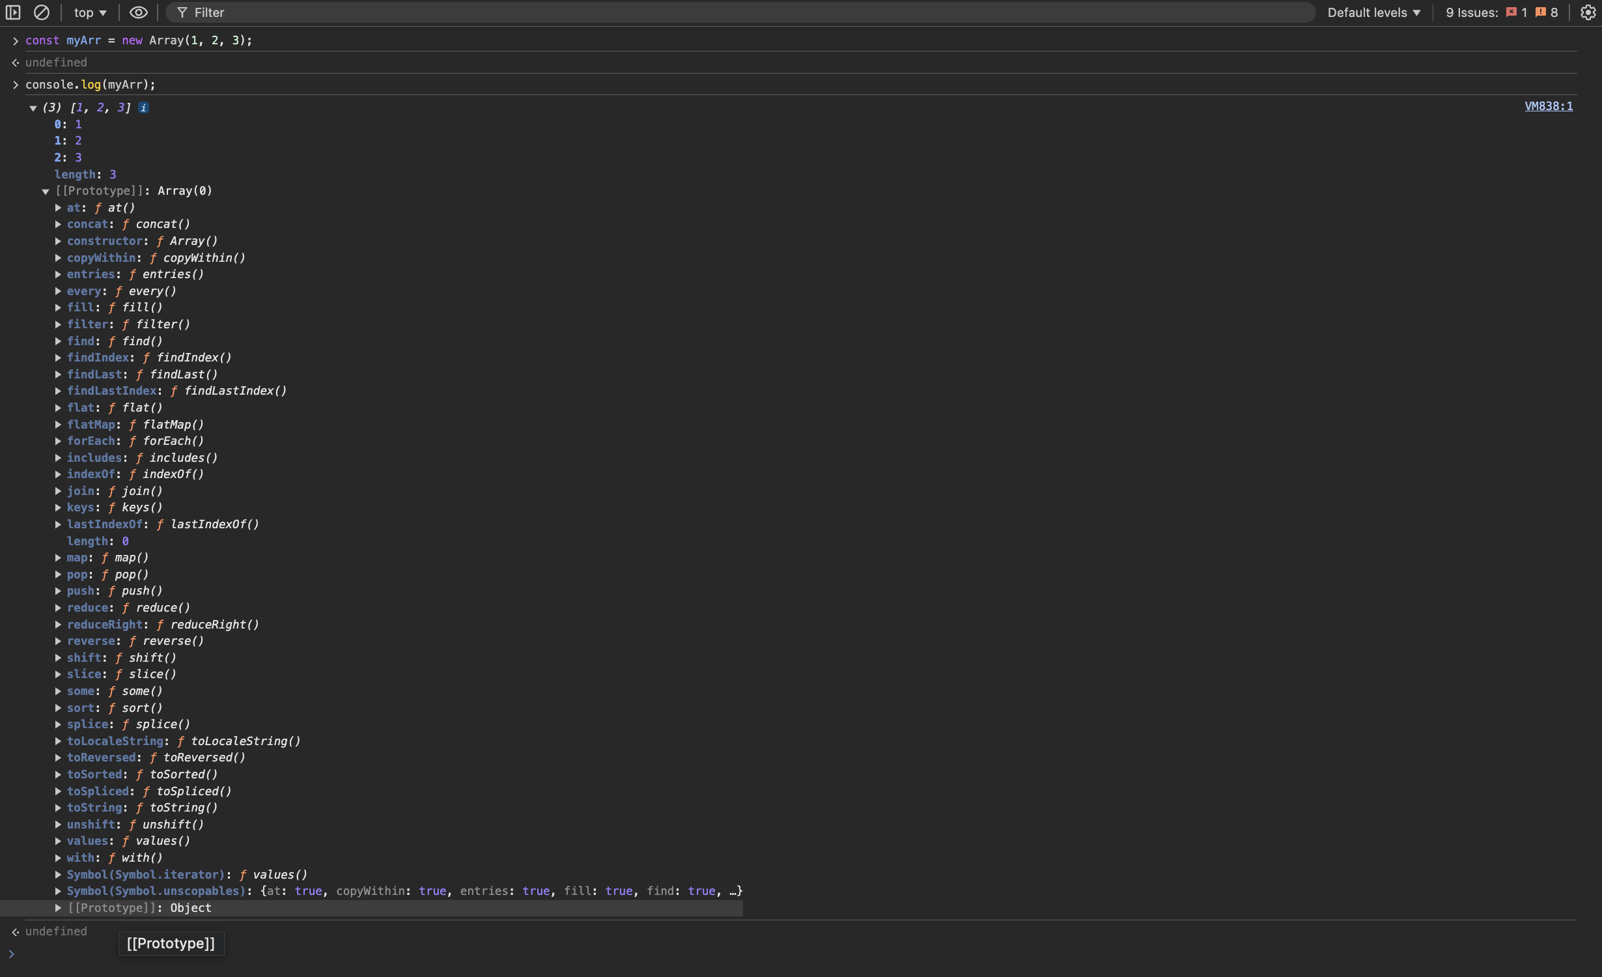
Task: Open the Default levels dropdown
Action: pos(1373,12)
